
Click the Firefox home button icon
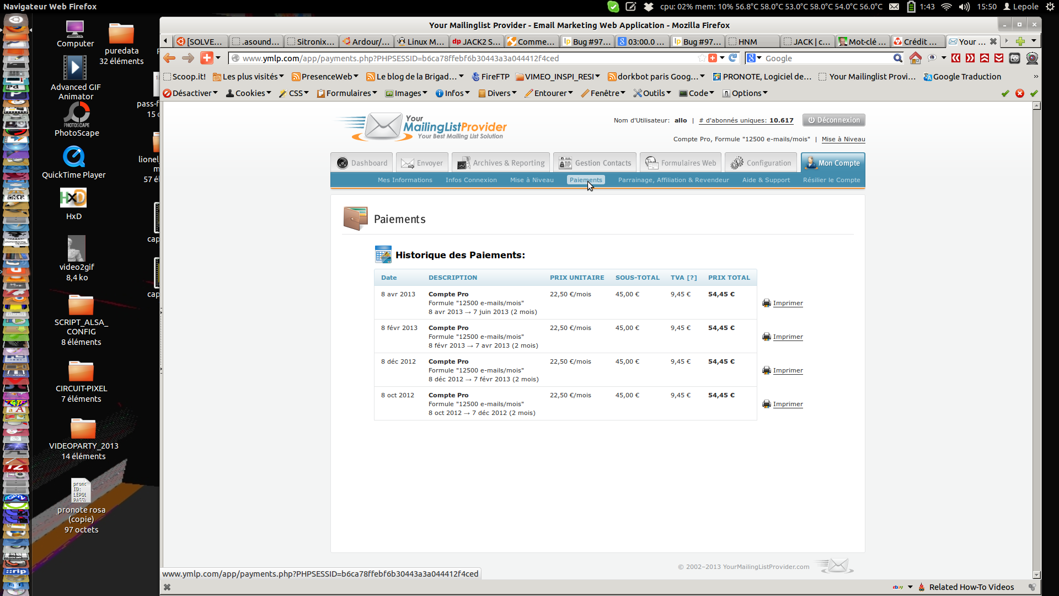(915, 58)
